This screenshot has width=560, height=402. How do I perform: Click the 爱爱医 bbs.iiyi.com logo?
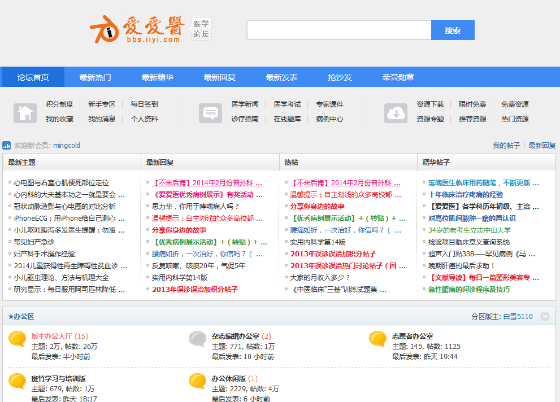pyautogui.click(x=137, y=29)
